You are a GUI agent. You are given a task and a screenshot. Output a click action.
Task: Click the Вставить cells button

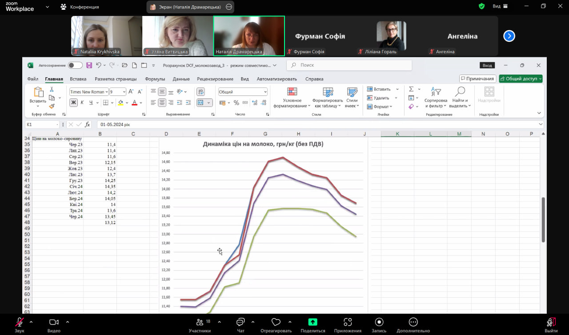tap(379, 89)
